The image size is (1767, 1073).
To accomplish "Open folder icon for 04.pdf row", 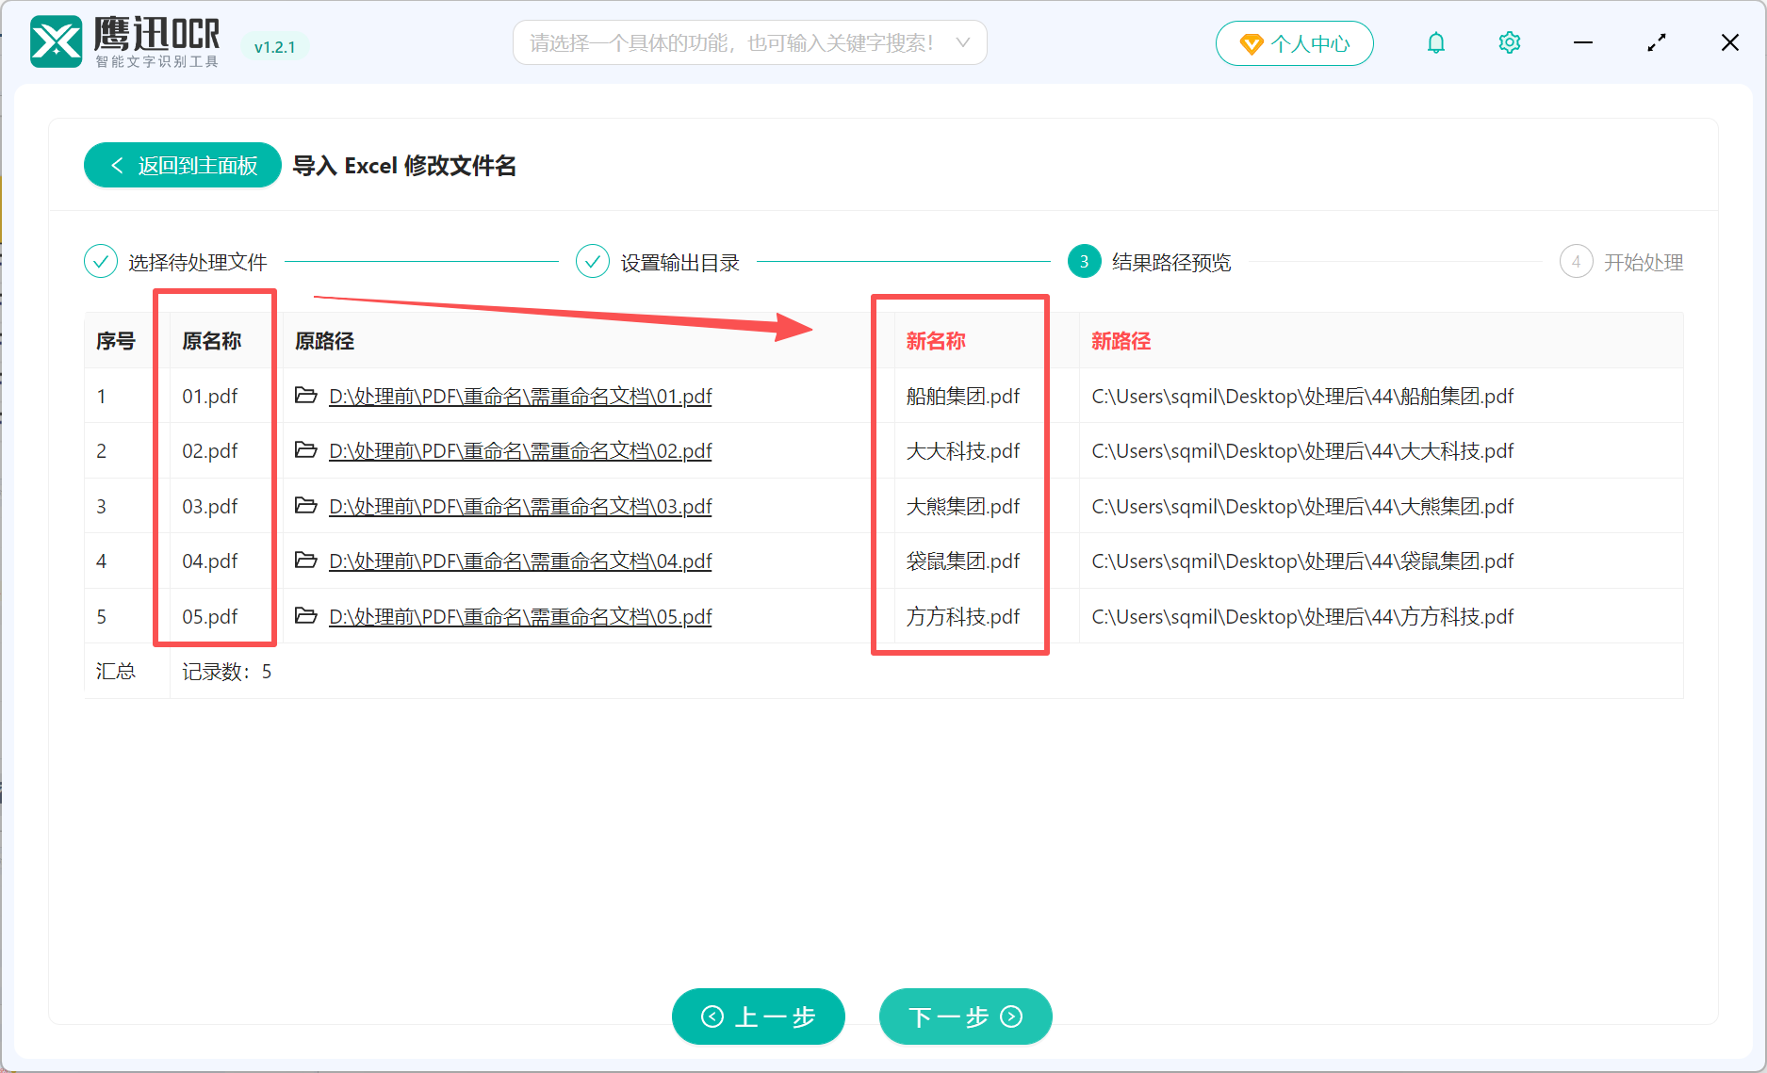I will pos(305,560).
